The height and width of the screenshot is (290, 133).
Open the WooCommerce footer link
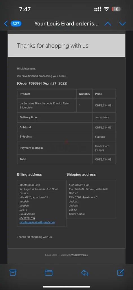pyautogui.click(x=79, y=255)
